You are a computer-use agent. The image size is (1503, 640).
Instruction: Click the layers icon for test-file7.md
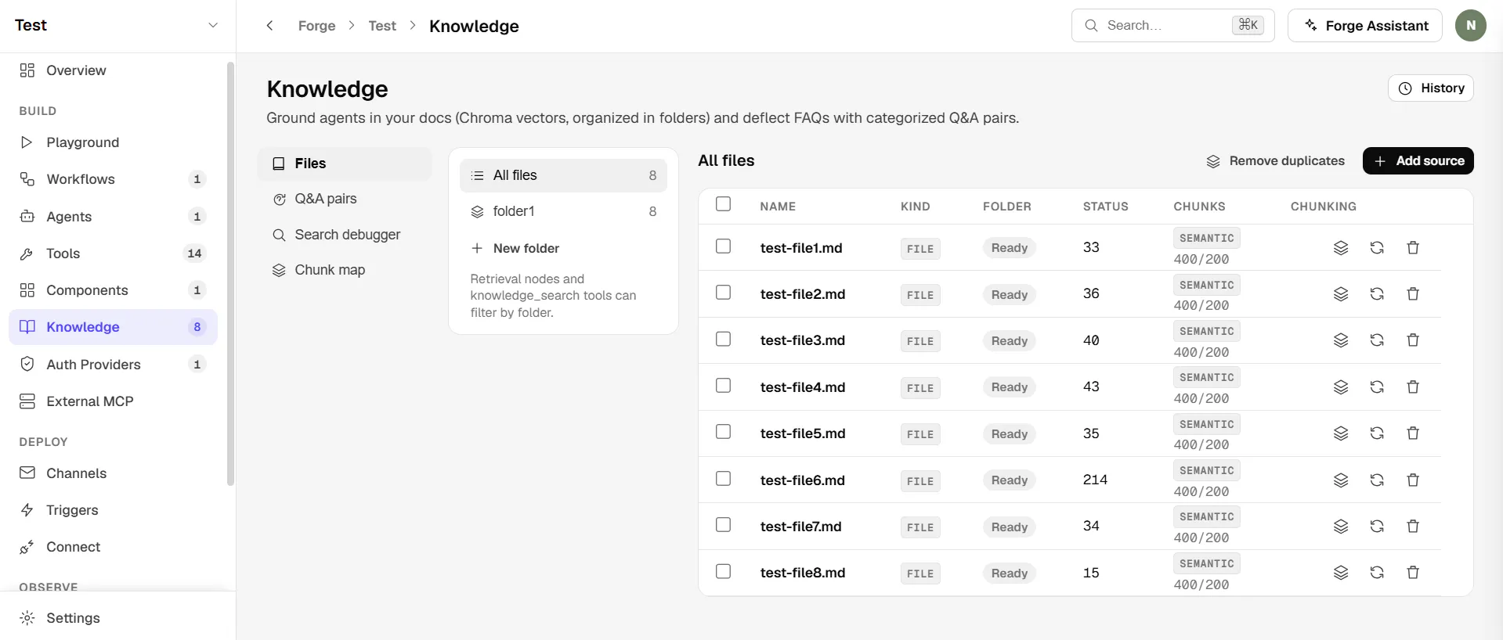point(1341,527)
